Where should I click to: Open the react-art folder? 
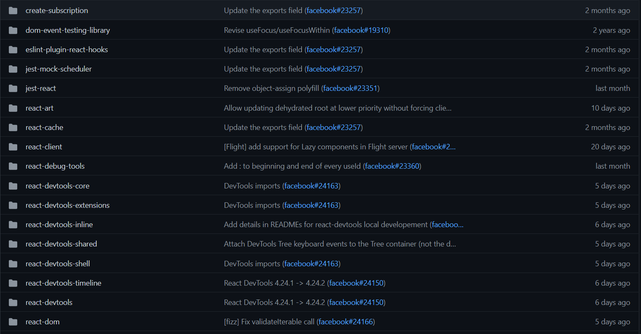pos(40,108)
